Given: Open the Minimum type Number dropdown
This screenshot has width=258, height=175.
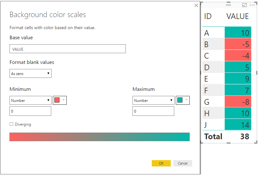Looking at the screenshot, I should point(30,100).
